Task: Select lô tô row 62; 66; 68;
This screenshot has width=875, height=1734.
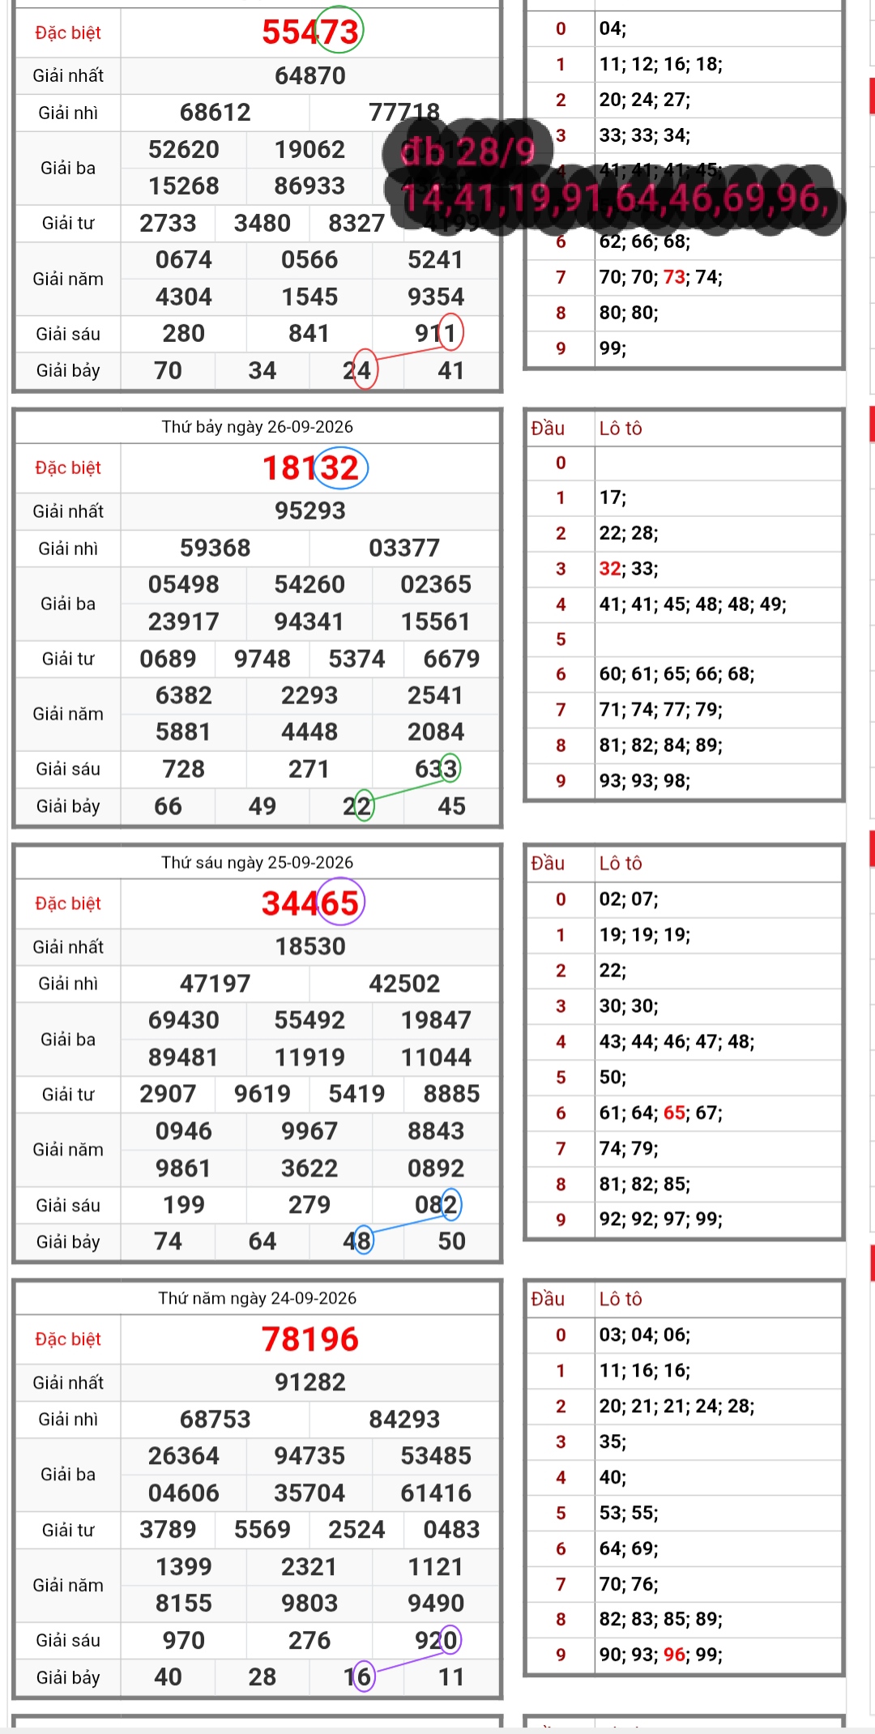Action: [x=645, y=241]
